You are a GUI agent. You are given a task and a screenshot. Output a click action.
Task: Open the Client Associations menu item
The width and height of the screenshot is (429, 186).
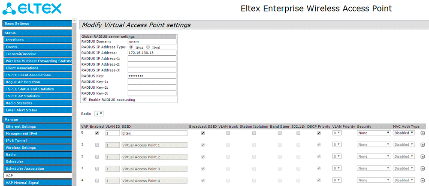[x=37, y=68]
